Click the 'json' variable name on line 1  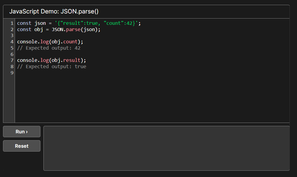40,23
